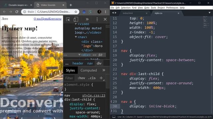This screenshot has width=213, height=119.
Task: Open О нас link on the page
Action: point(37,19)
